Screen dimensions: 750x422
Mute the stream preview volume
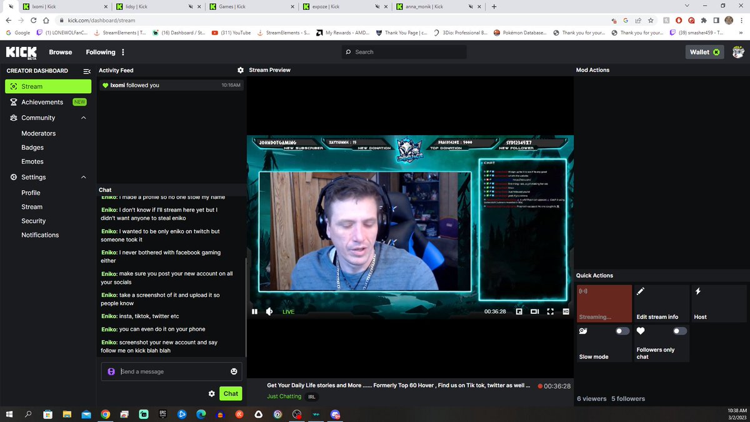pos(269,311)
